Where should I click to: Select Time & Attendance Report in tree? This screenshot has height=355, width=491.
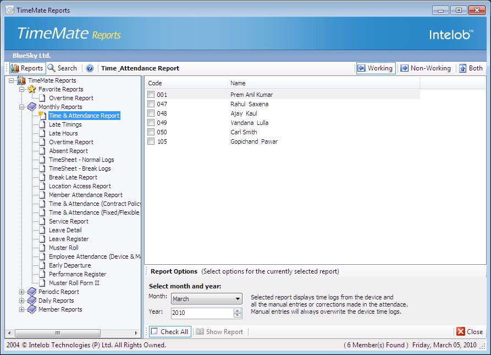(84, 116)
